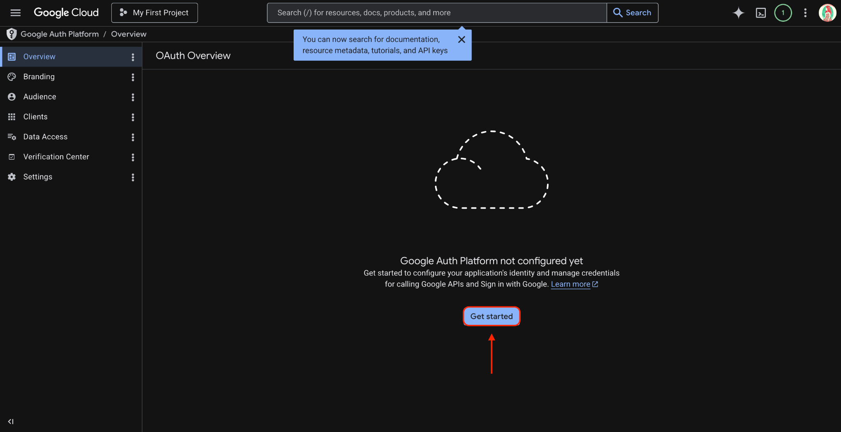Open the My First Project picker
The height and width of the screenshot is (432, 841).
tap(154, 13)
